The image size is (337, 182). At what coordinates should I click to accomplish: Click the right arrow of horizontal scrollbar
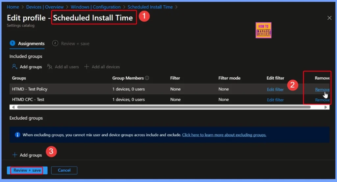coord(325,107)
